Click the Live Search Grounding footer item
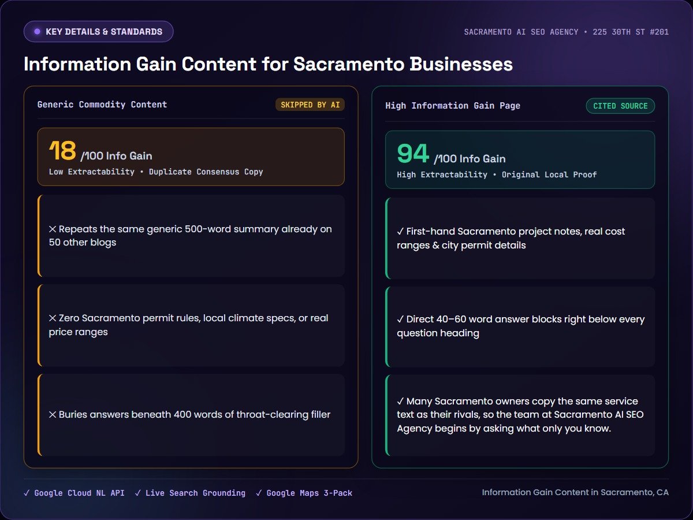Viewport: 693px width, 520px height. point(190,493)
